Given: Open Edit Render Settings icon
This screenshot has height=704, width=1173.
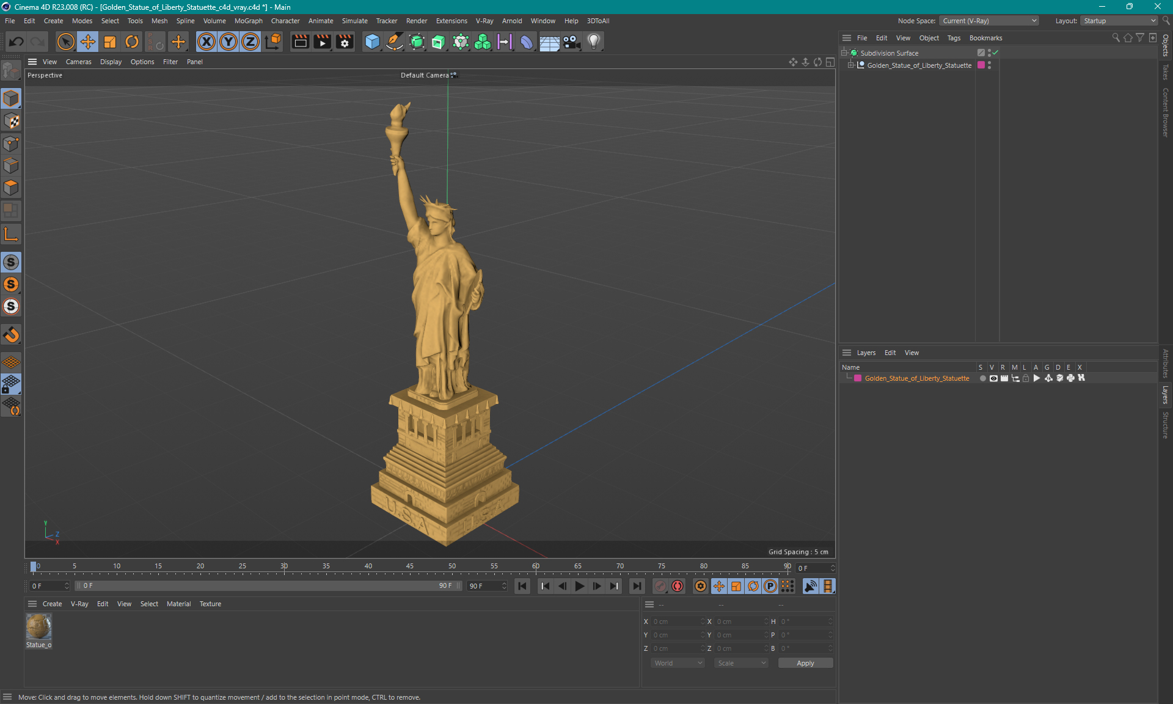Looking at the screenshot, I should (x=345, y=42).
